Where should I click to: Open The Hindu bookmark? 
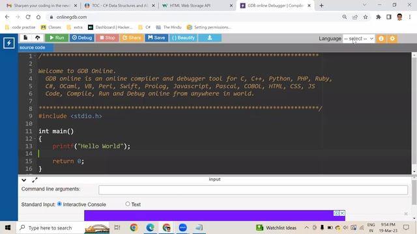tap(169, 27)
